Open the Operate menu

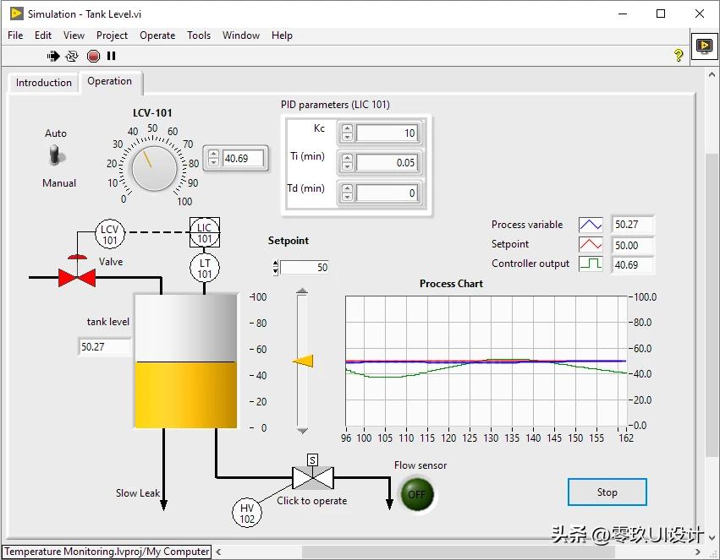pos(157,35)
